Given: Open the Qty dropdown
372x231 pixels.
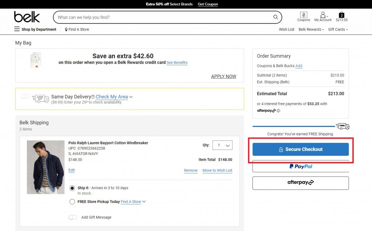Looking at the screenshot, I should (222, 145).
